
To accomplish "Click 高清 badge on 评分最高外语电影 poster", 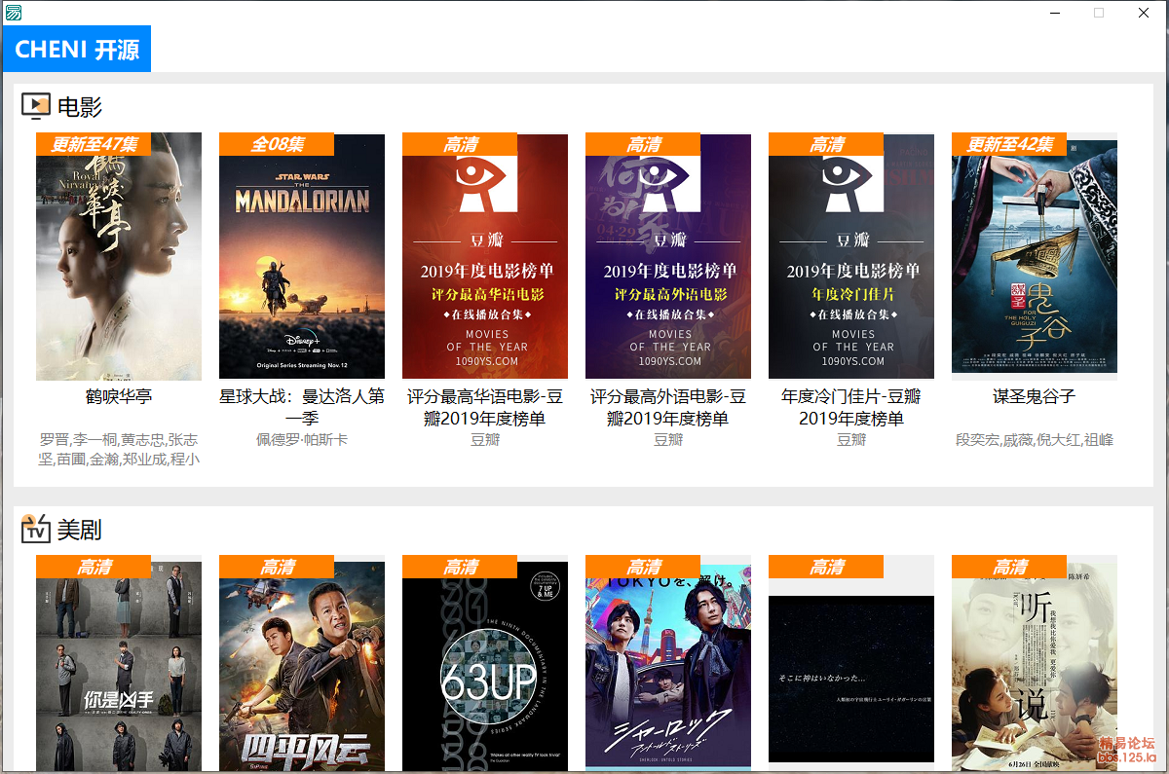I will (x=643, y=144).
